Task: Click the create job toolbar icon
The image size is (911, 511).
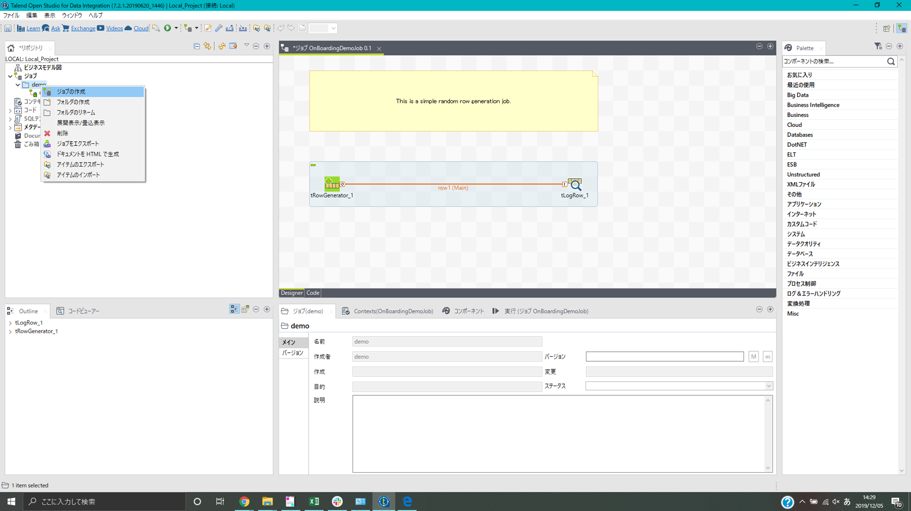Action: click(x=188, y=28)
